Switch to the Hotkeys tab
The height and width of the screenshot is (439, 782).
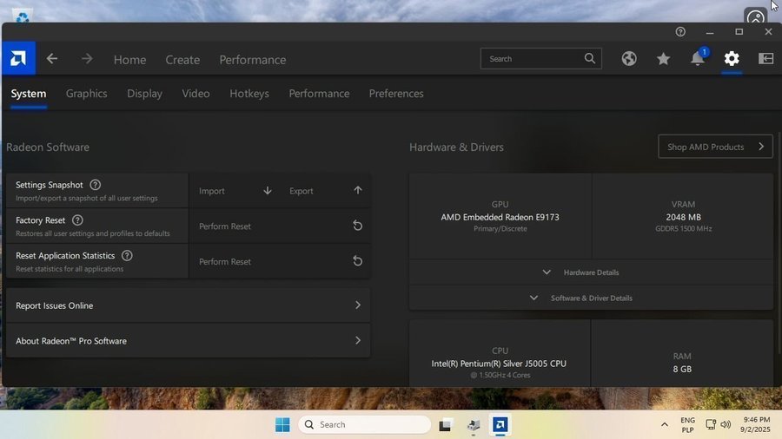[x=249, y=94]
